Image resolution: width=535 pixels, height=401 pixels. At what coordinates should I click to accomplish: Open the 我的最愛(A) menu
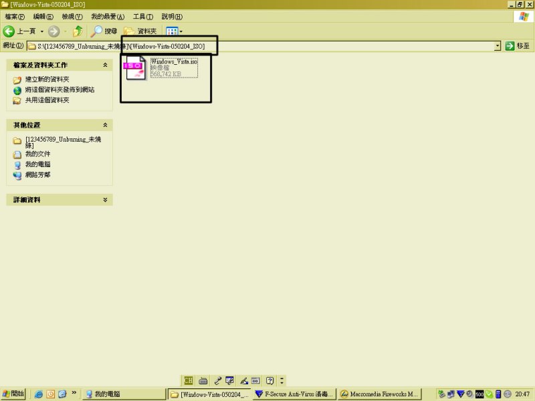tap(108, 16)
